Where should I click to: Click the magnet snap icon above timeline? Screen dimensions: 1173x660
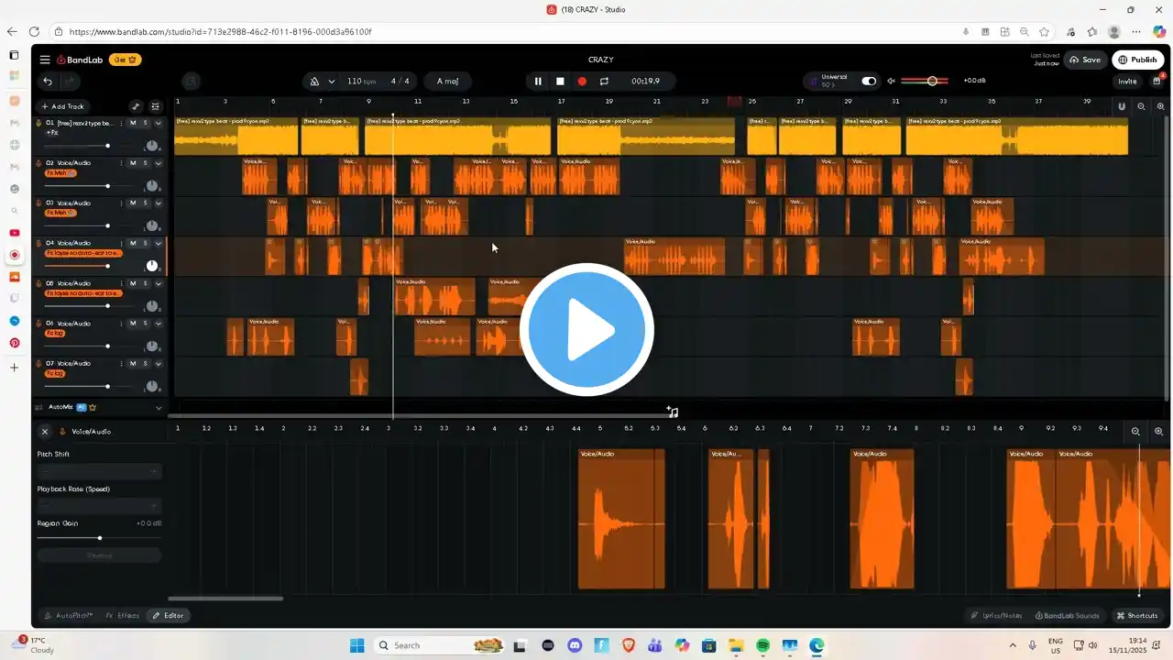click(x=1122, y=106)
